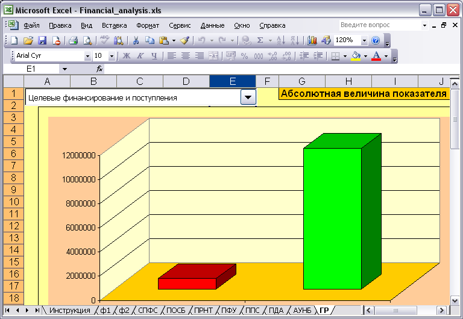463x319 pixels.
Task: Click the Cut scissors icon
Action: pyautogui.click(x=136, y=40)
